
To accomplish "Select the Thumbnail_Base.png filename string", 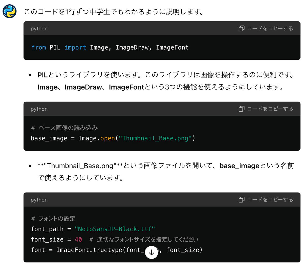I will pos(155,138).
